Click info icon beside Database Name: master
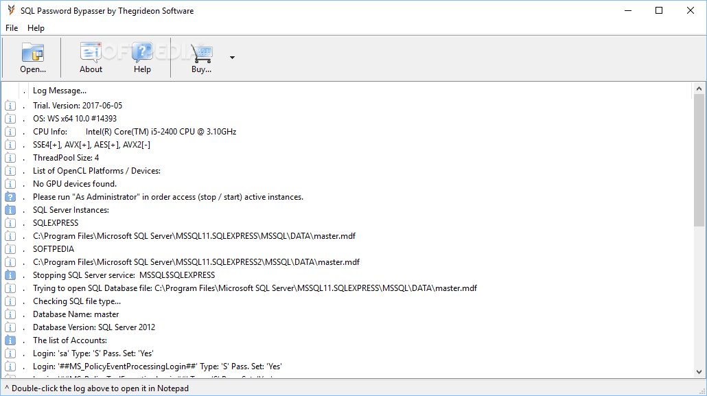The width and height of the screenshot is (707, 396). [x=10, y=315]
